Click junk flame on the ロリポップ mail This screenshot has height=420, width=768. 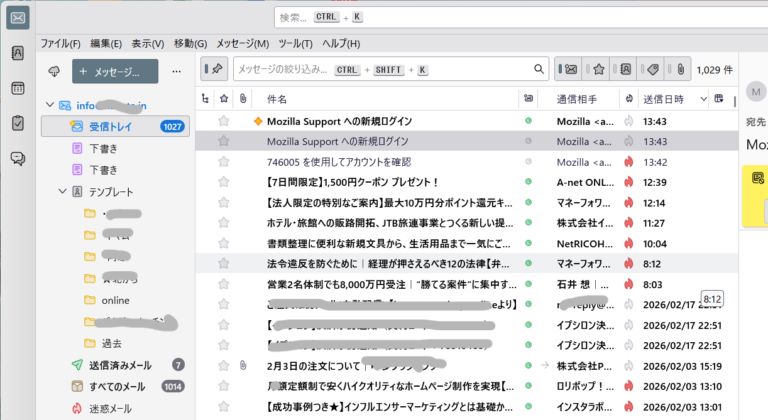(x=628, y=386)
